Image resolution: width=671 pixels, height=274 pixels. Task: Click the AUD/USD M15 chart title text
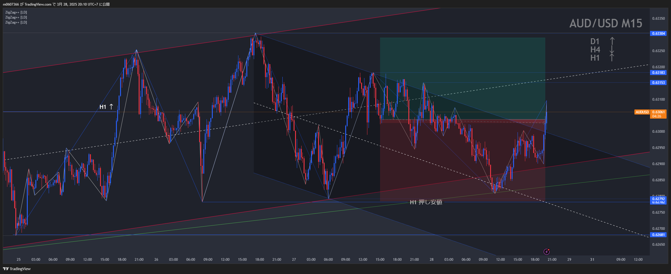click(605, 24)
